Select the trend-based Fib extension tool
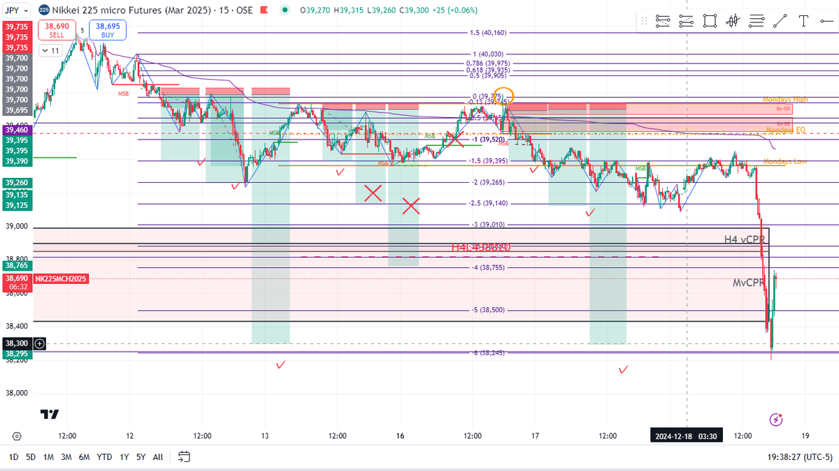Image resolution: width=839 pixels, height=471 pixels. pyautogui.click(x=686, y=21)
